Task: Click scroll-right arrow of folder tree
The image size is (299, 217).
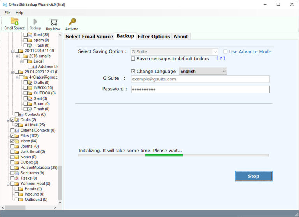Action: [55, 208]
